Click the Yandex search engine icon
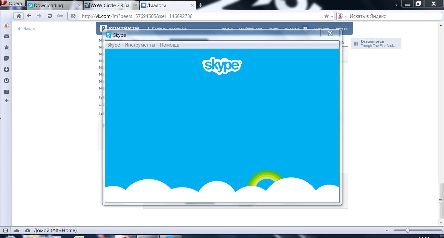 pos(340,16)
